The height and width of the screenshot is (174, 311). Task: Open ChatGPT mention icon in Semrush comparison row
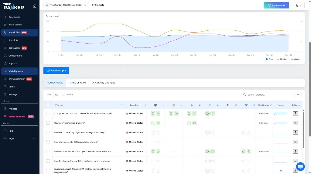[x=153, y=113]
